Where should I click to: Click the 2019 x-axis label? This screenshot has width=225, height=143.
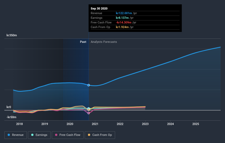point(45,124)
